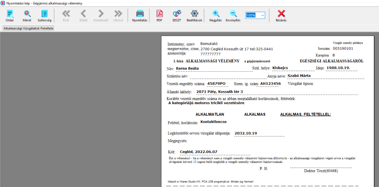Click the patient name Barna Beáta

187,68
